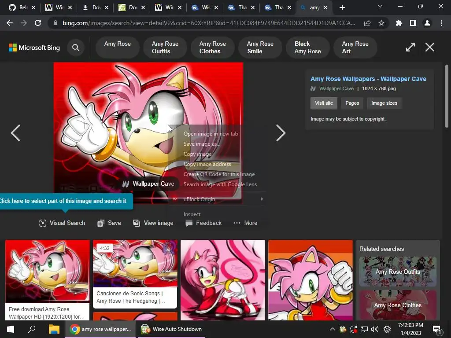Open the tab search chevron dropdown
The height and width of the screenshot is (338, 451).
tap(380, 6)
